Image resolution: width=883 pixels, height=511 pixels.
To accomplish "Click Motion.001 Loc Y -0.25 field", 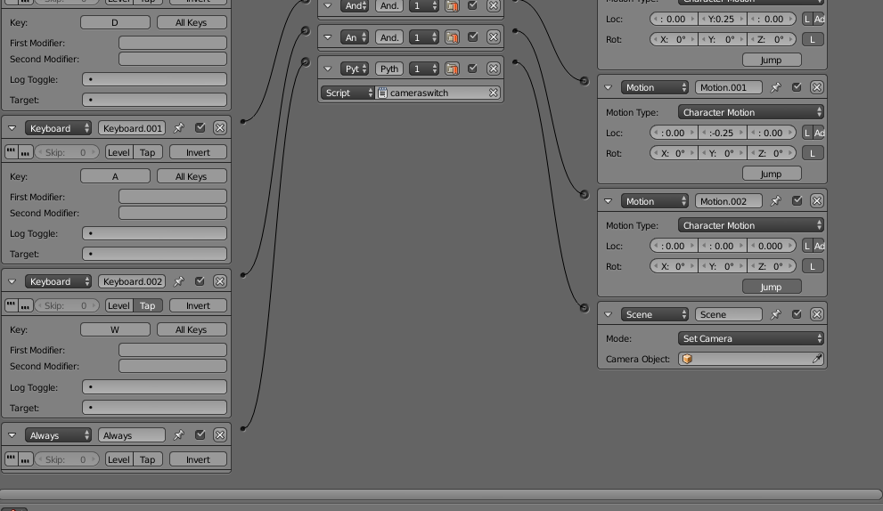I will [x=723, y=133].
